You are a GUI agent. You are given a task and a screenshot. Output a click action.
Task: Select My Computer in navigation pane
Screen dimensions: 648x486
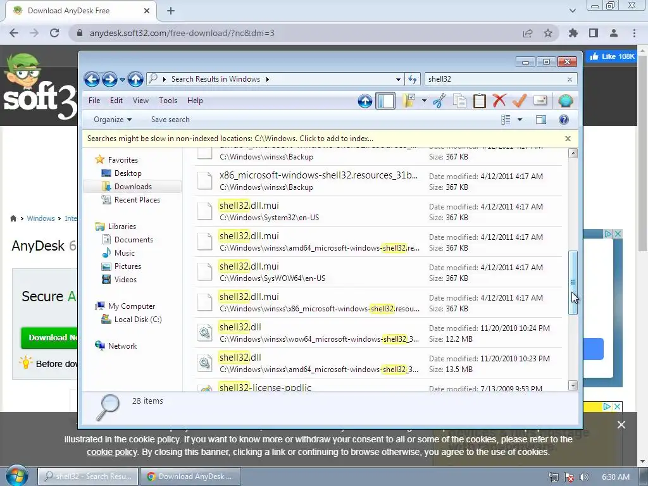(132, 306)
